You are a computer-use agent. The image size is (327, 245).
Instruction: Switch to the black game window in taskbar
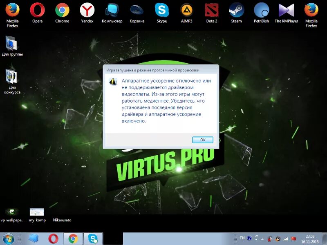tap(113, 239)
